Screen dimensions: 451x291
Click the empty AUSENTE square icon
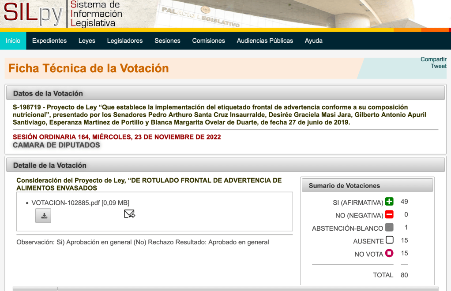point(389,240)
